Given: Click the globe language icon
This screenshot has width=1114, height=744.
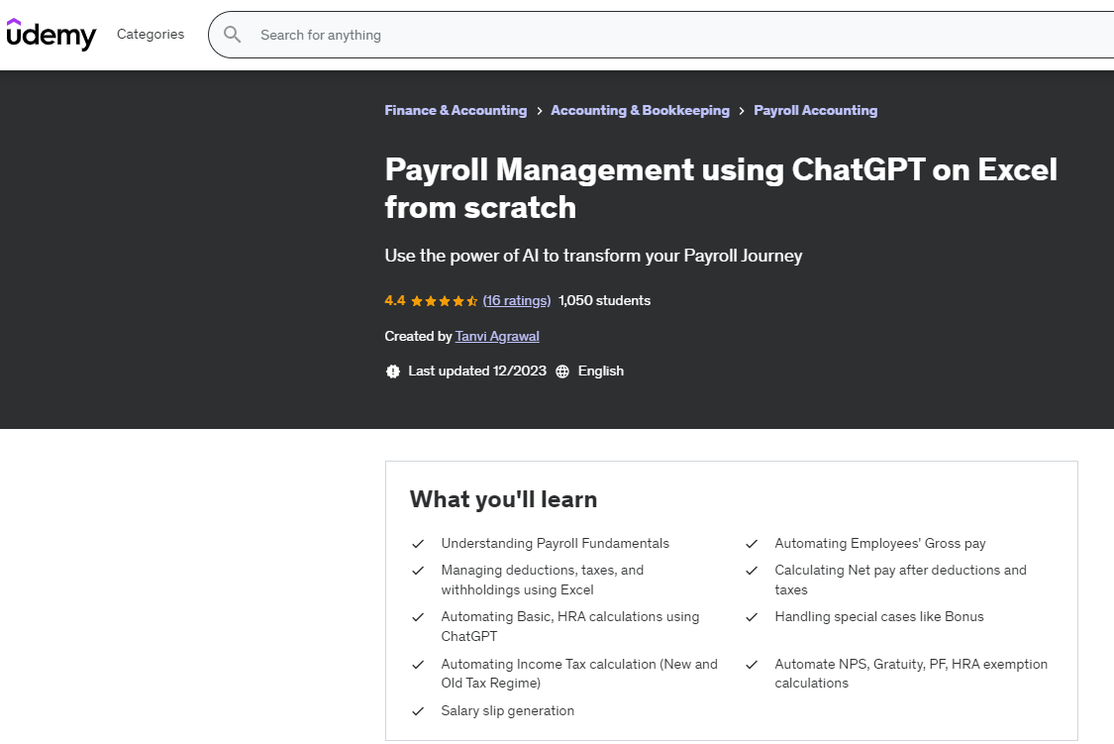Looking at the screenshot, I should [562, 371].
